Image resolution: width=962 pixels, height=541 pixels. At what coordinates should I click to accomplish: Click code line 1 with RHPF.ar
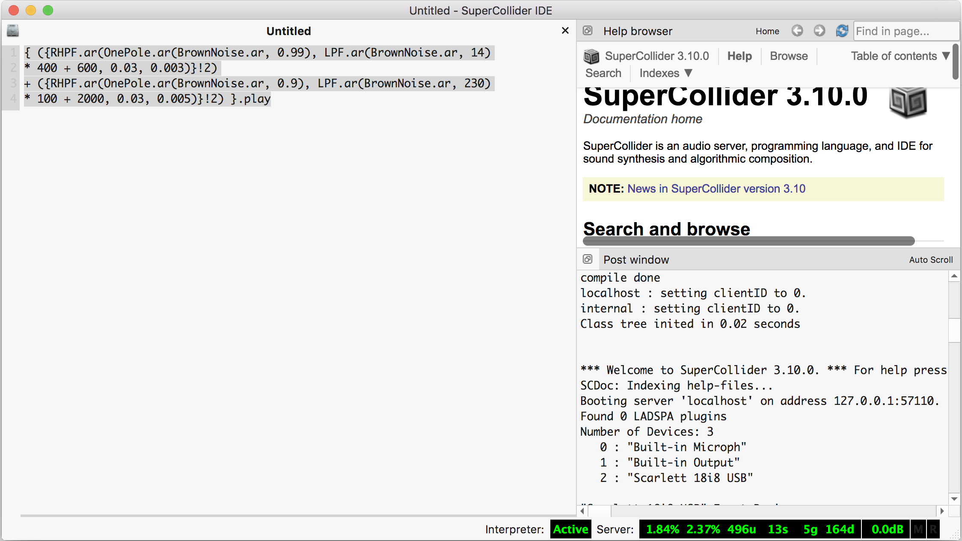click(x=257, y=53)
